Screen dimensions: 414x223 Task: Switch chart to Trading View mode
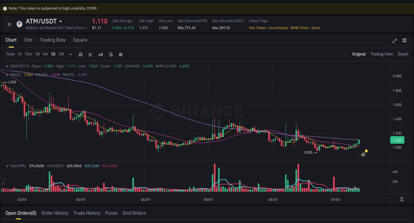point(382,54)
